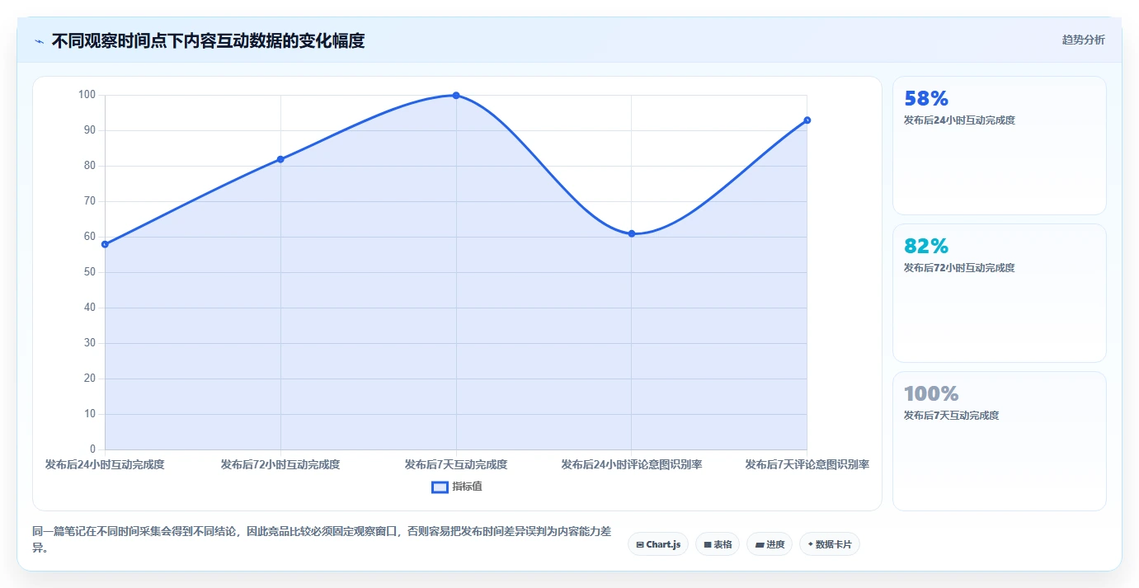Click x-axis label 发布后7天评论意图识别率
This screenshot has height=588, width=1139.
tap(807, 464)
